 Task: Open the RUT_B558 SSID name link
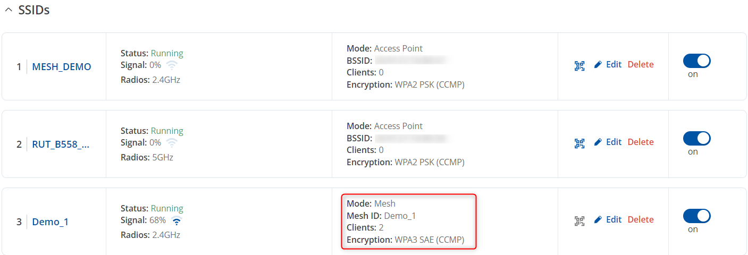pos(61,144)
